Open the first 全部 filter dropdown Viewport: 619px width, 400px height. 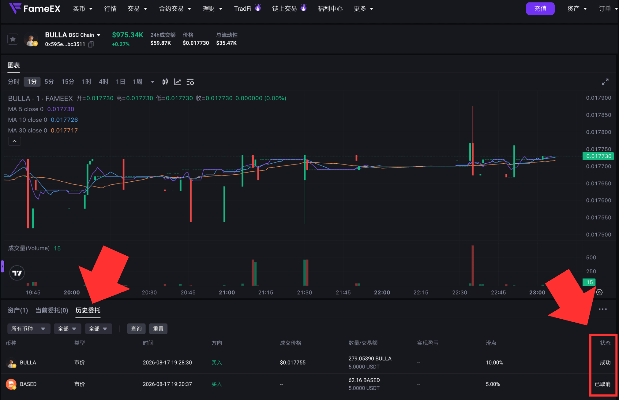point(67,329)
